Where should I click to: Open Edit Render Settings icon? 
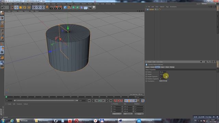click(x=60, y=8)
